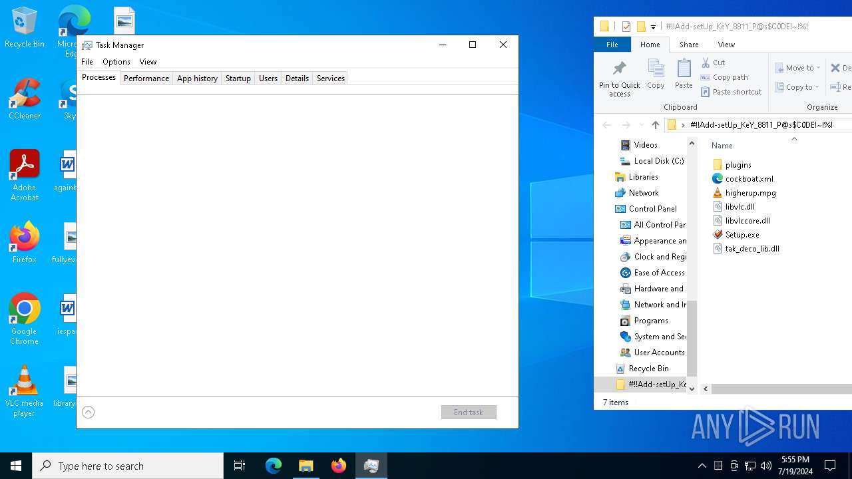Select the Setup.exe file
Screen dimensions: 852x479
[736, 234]
